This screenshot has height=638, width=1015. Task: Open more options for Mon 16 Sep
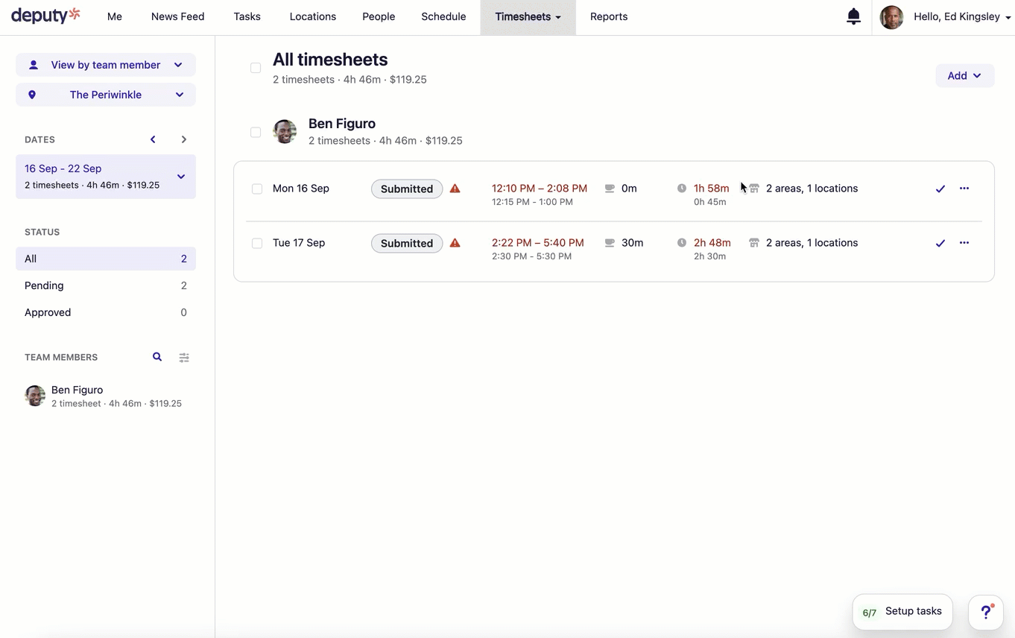point(964,189)
